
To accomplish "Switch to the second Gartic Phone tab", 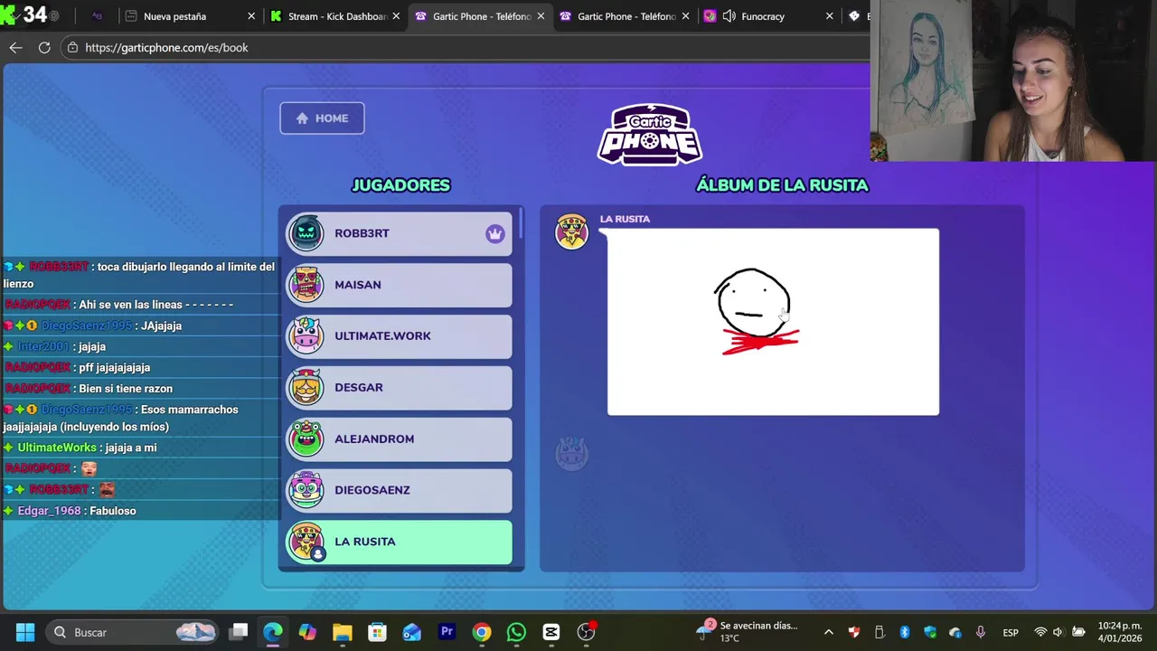I will pos(624,16).
